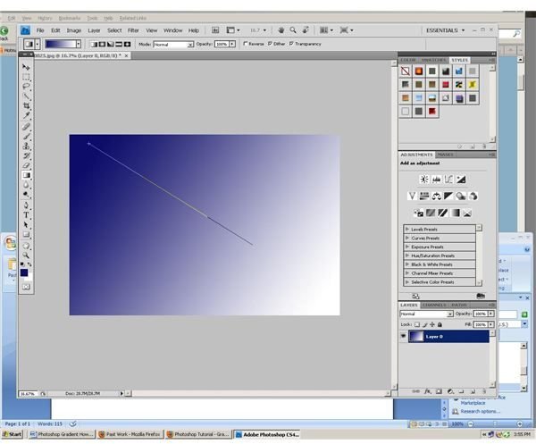536x444 pixels.
Task: Add a Color Balance adjustment
Action: tap(436, 197)
